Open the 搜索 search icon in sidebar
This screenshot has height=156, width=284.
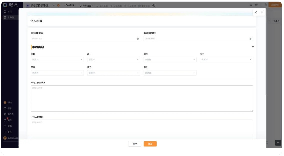pos(5,108)
